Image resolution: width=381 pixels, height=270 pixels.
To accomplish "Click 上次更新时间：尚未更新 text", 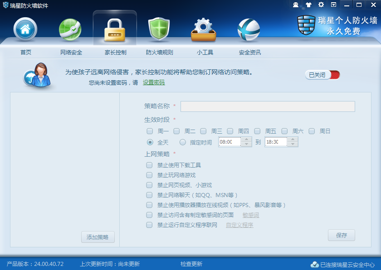I will (110, 264).
